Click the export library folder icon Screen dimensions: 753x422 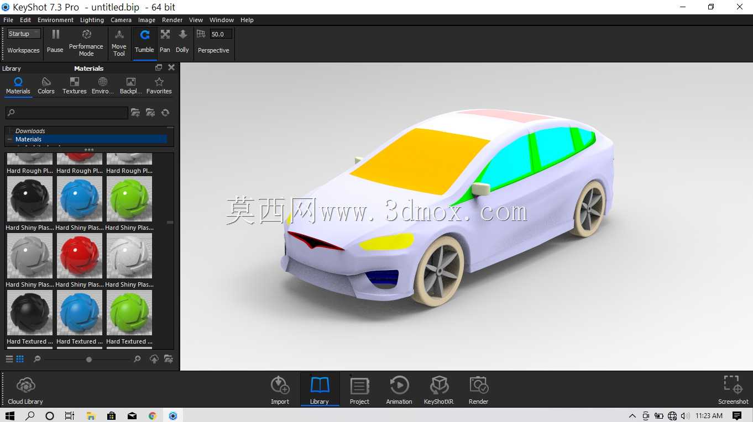(169, 359)
